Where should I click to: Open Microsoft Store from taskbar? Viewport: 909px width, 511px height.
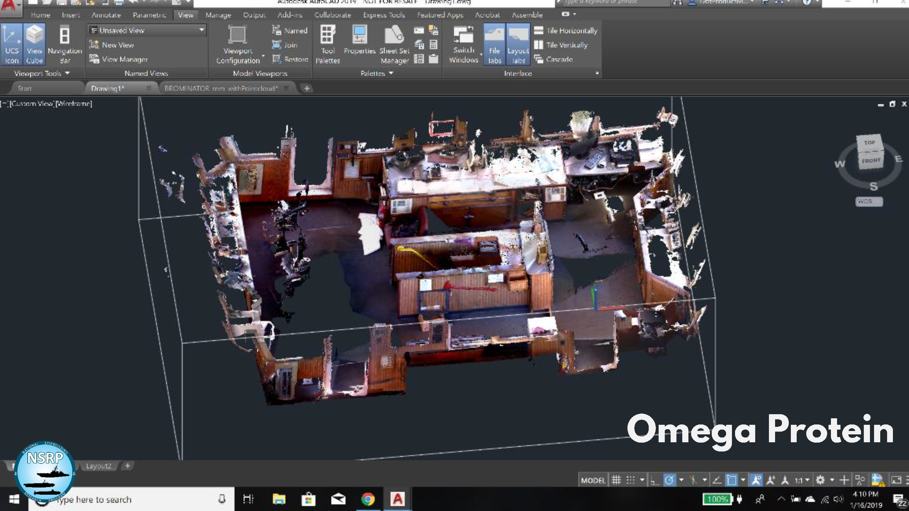click(308, 499)
